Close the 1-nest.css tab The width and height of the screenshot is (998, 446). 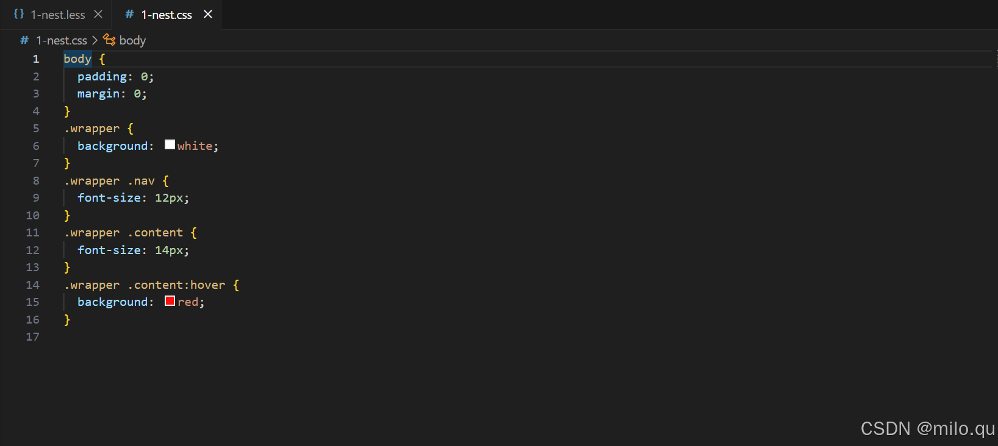(208, 14)
